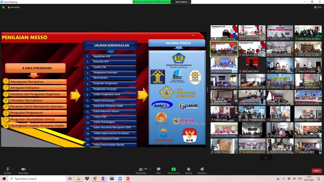Screen dimensions: 324x182
Task: Expand video options arrow beside Stop Video
Action: point(30,169)
